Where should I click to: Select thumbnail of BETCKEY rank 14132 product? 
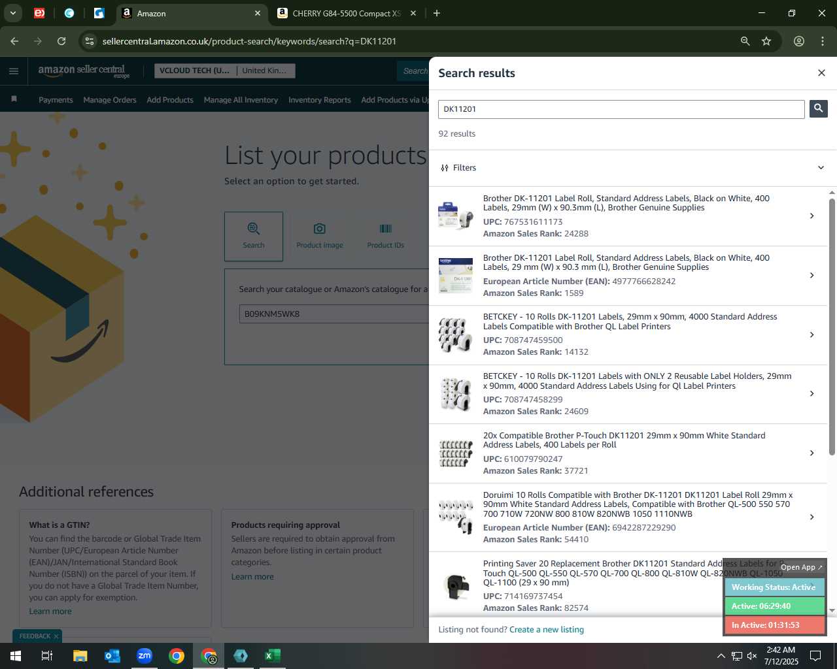tap(455, 334)
